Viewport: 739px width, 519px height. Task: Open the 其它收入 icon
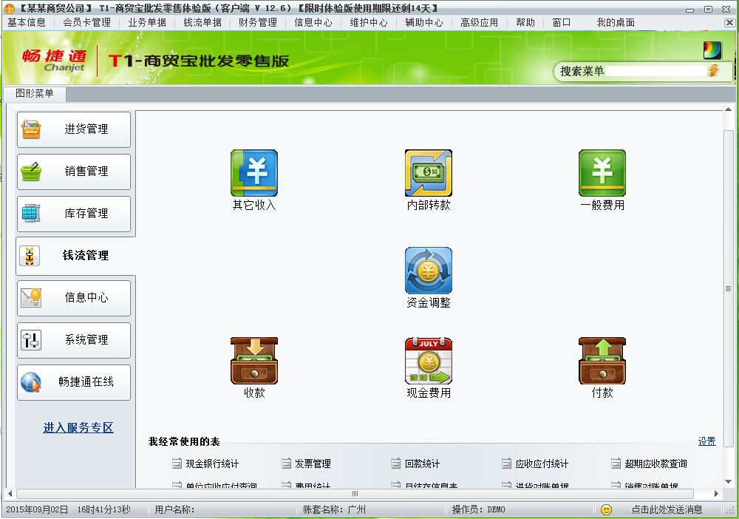[254, 173]
